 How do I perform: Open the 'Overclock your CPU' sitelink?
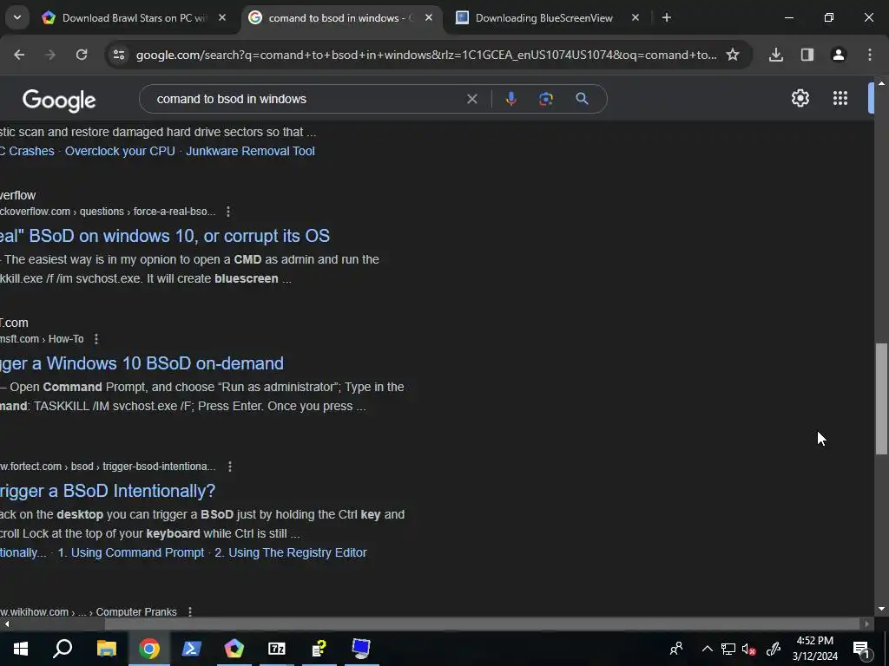(120, 151)
